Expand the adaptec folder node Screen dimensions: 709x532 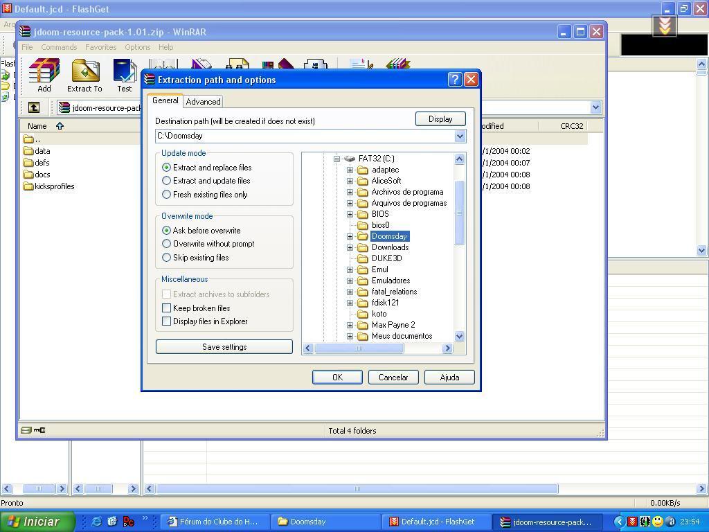(350, 170)
